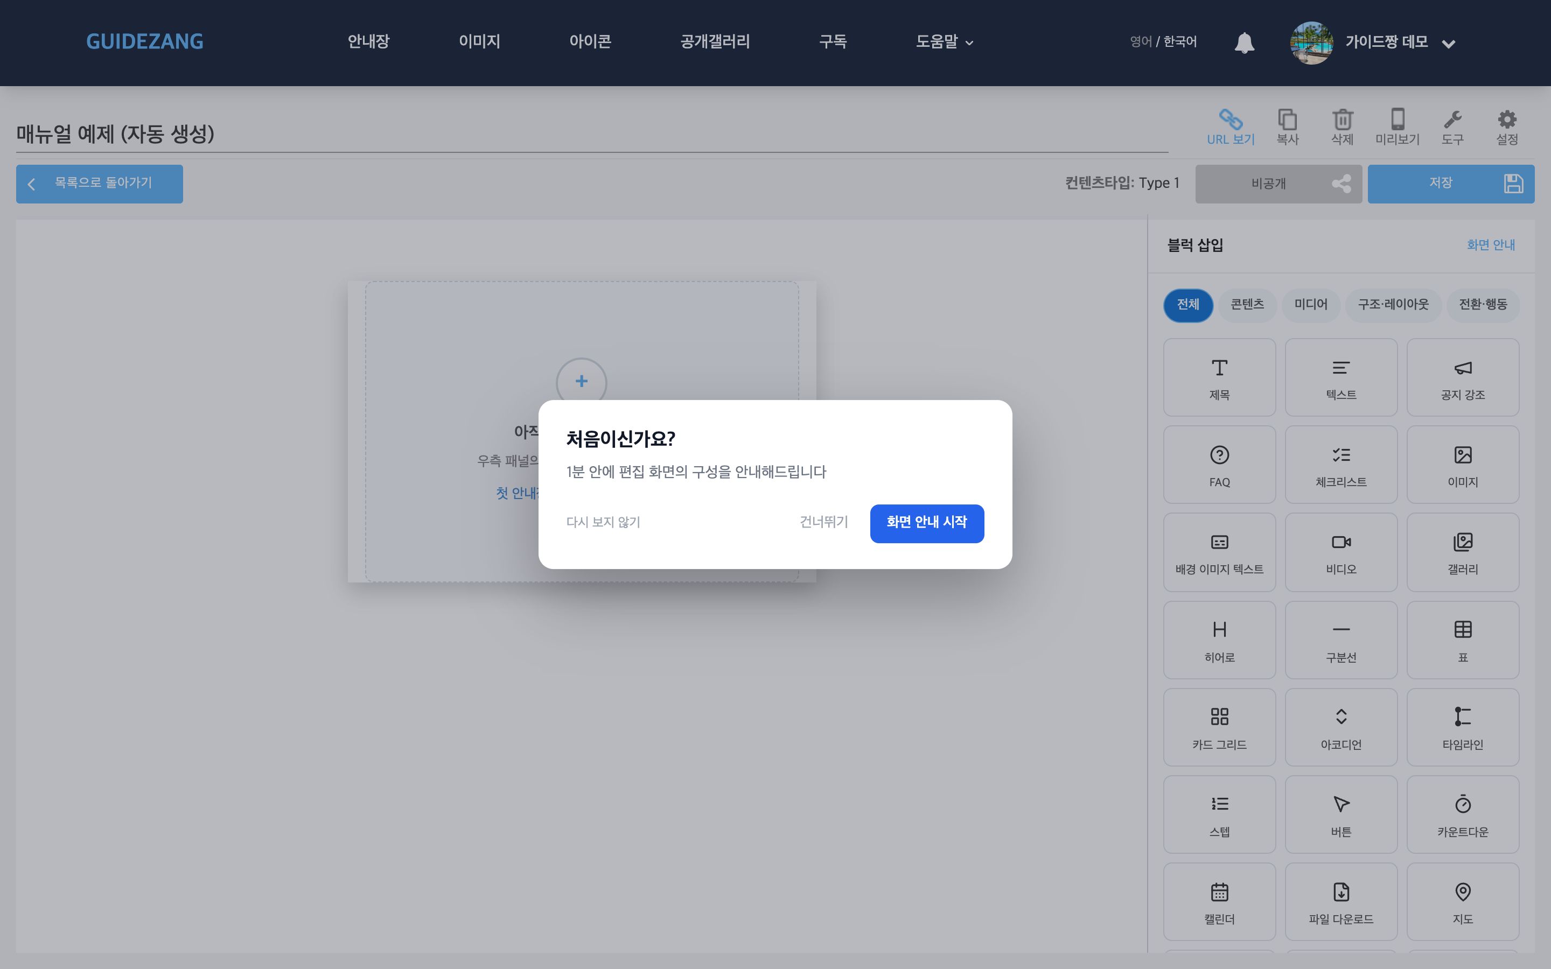Click the plus circle to add a block
Screen dimensions: 1551x969
point(581,382)
